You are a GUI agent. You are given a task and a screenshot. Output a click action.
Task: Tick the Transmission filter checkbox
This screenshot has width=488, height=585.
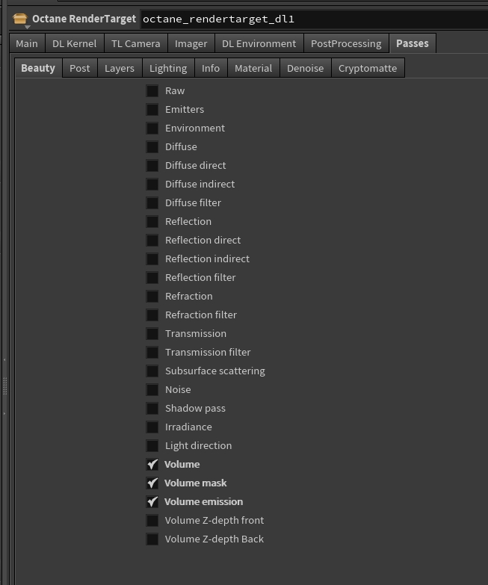[x=152, y=352]
